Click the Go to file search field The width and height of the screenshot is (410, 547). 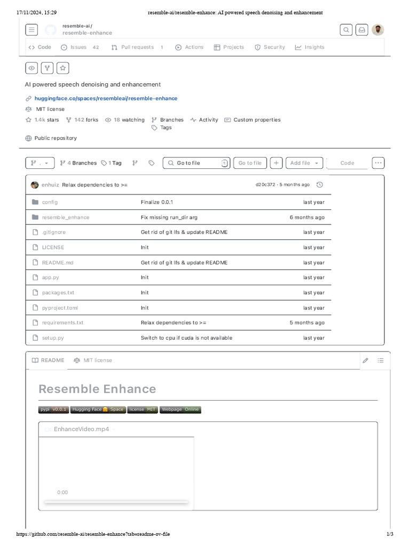[196, 163]
